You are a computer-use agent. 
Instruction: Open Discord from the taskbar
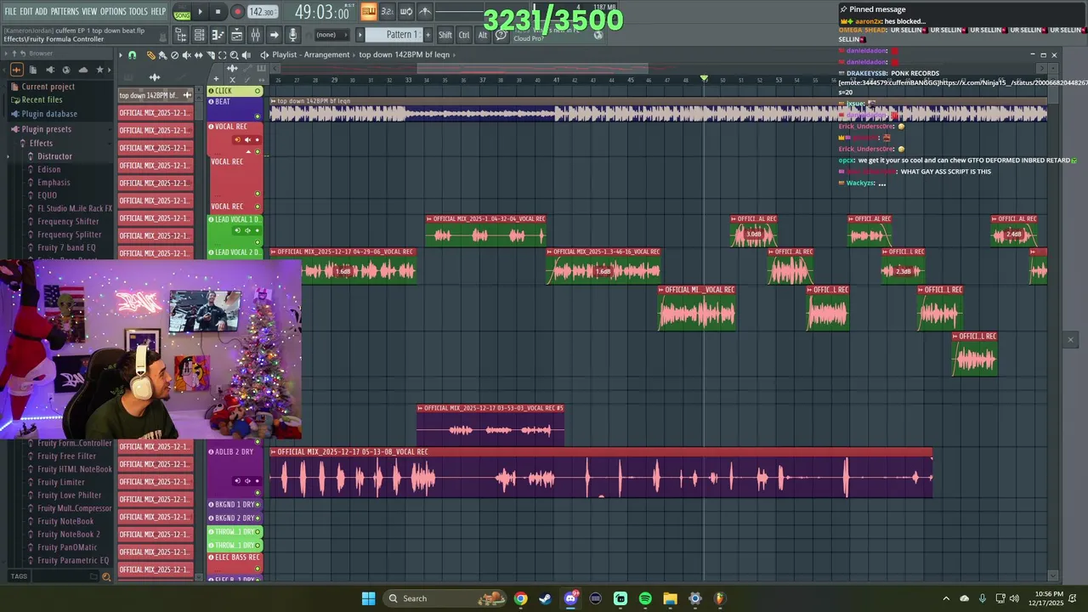[x=570, y=598]
